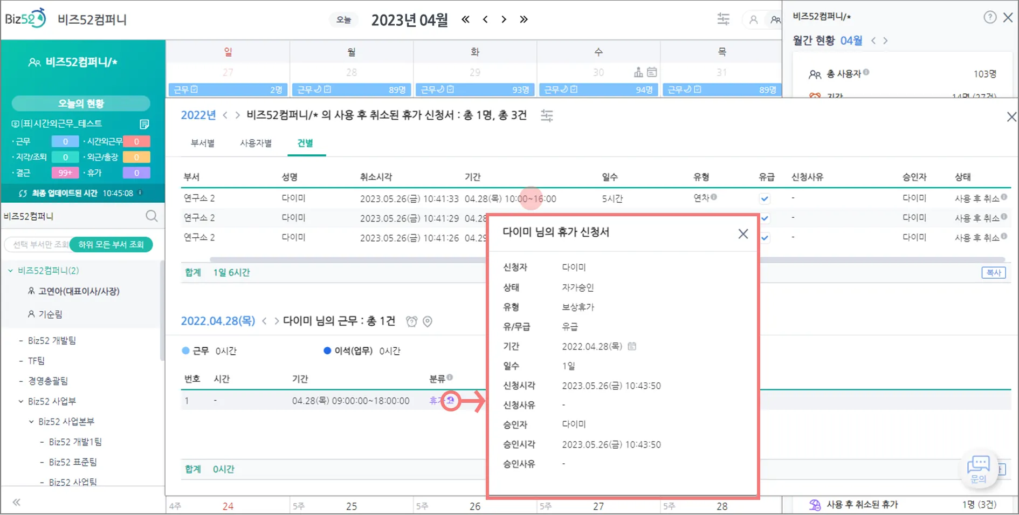The width and height of the screenshot is (1019, 515).
Task: Open the 2022.04.28(목) date link
Action: coord(218,321)
